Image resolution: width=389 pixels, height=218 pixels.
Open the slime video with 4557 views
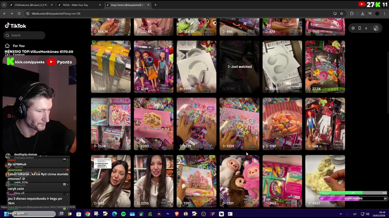point(325,181)
